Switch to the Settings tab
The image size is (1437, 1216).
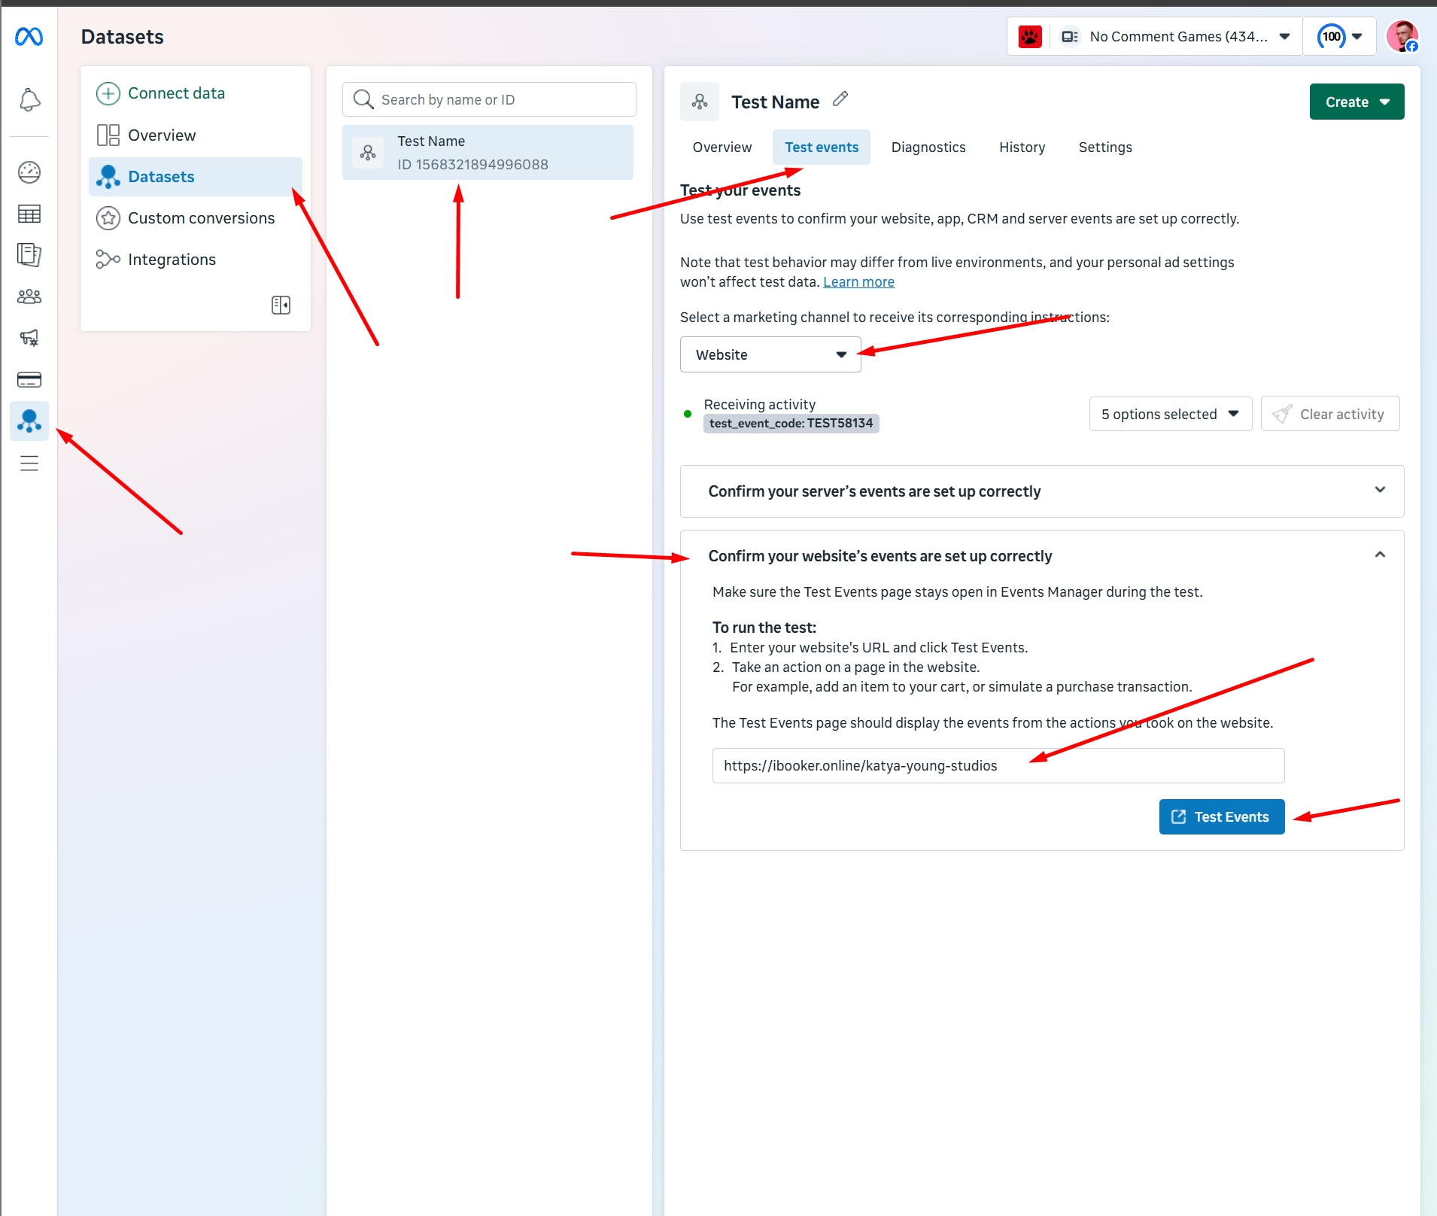coord(1105,147)
